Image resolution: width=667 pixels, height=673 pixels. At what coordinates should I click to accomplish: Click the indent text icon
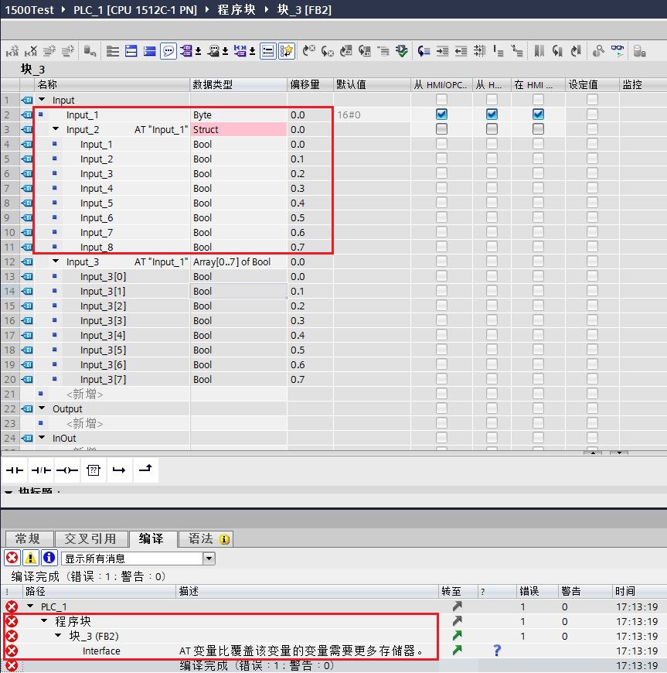pyautogui.click(x=442, y=51)
